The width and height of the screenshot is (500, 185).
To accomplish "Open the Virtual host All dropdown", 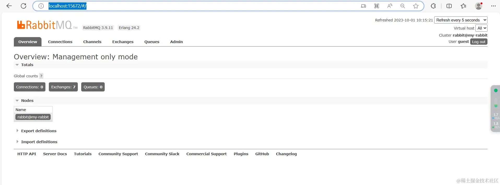I will point(481,28).
